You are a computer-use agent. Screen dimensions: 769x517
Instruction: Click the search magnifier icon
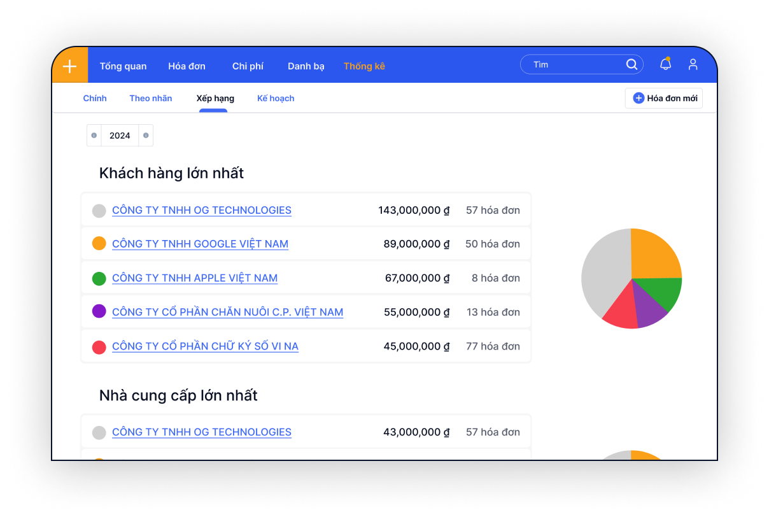coord(631,64)
